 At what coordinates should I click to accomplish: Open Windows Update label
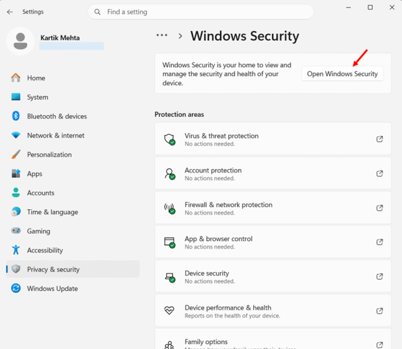pyautogui.click(x=53, y=289)
